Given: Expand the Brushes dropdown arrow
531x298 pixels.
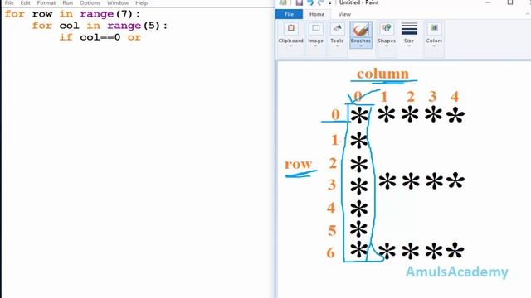Looking at the screenshot, I should [x=361, y=46].
